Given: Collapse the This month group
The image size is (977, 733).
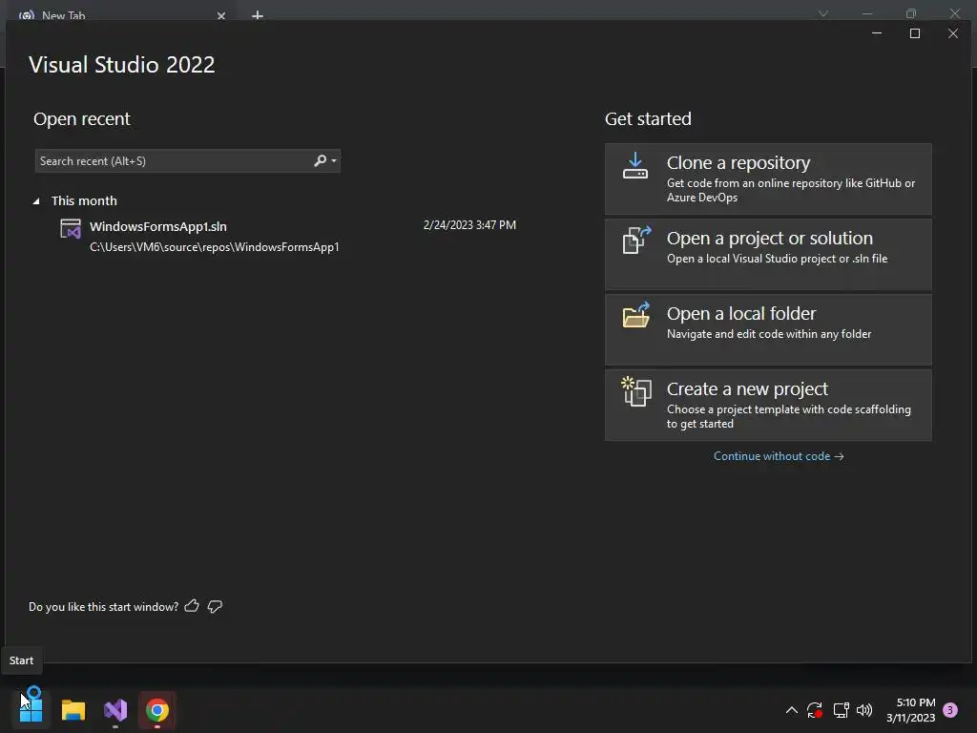Looking at the screenshot, I should click(36, 201).
